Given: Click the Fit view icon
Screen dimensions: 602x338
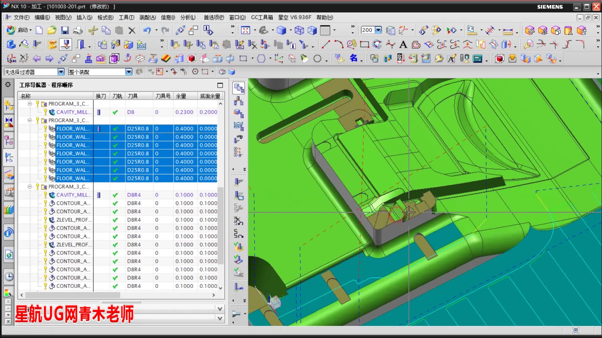Looking at the screenshot, I should (x=245, y=30).
